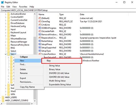Viewport: 136px width, 105px height.
Task: Expand the HardwareConfig tree node
Action: (x=5, y=26)
